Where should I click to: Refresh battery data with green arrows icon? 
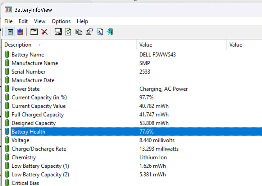68,32
